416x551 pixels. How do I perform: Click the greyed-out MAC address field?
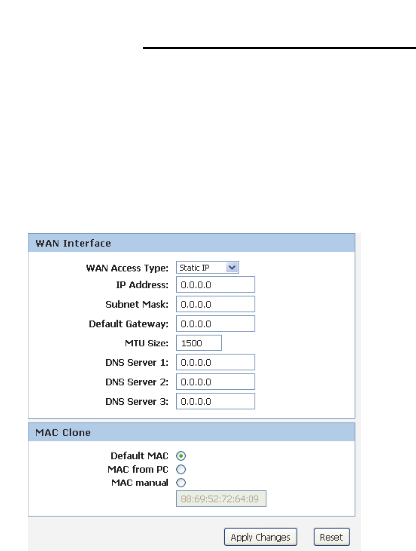221,499
